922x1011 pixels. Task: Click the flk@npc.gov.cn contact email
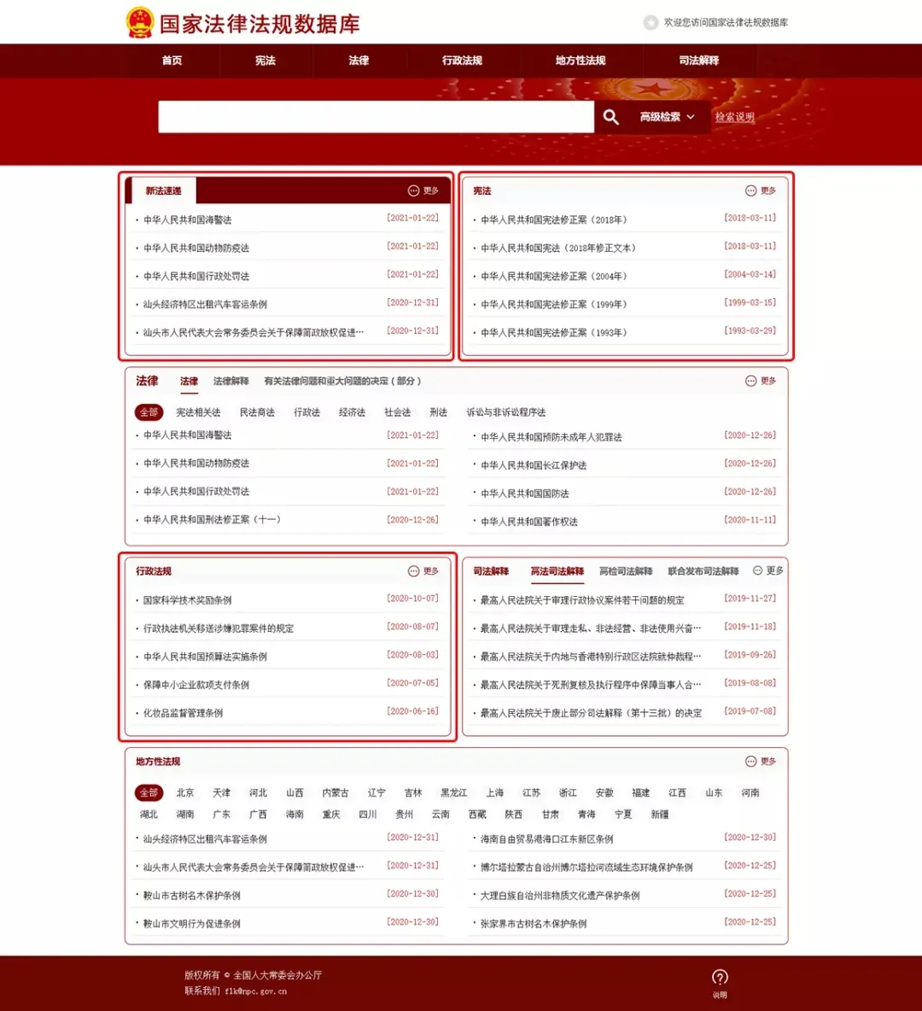(256, 991)
